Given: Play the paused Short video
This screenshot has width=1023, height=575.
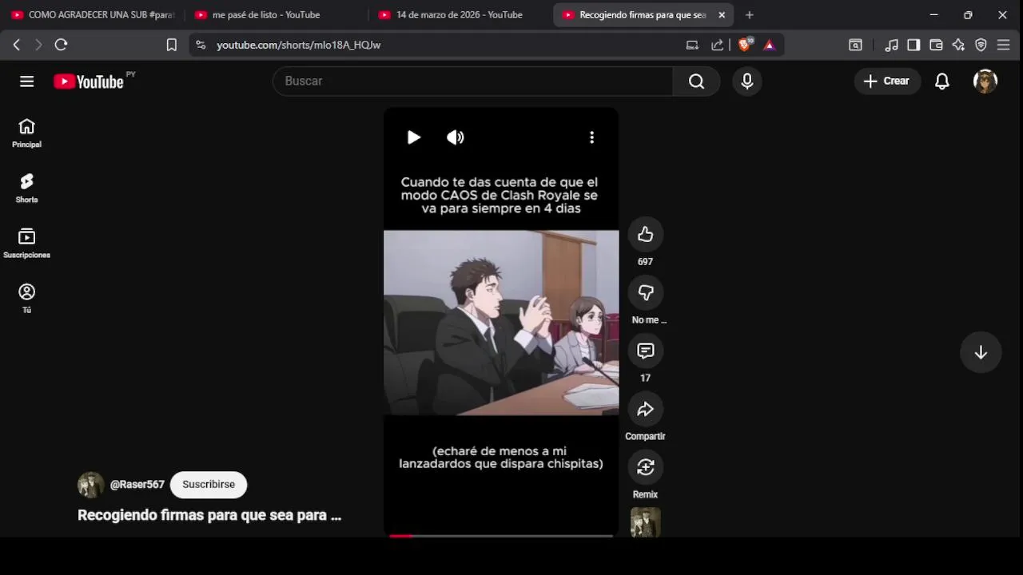Looking at the screenshot, I should 413,137.
